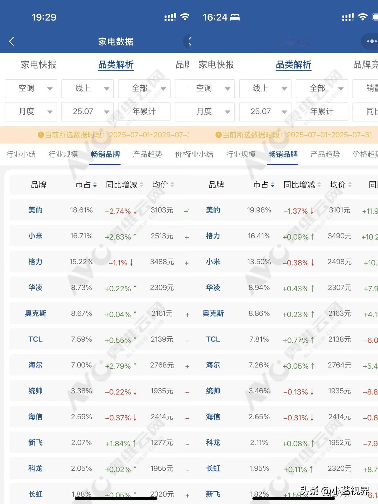The width and height of the screenshot is (378, 504).
Task: Select 畅销品牌 sub-tab in left screenshot
Action: coord(105,154)
